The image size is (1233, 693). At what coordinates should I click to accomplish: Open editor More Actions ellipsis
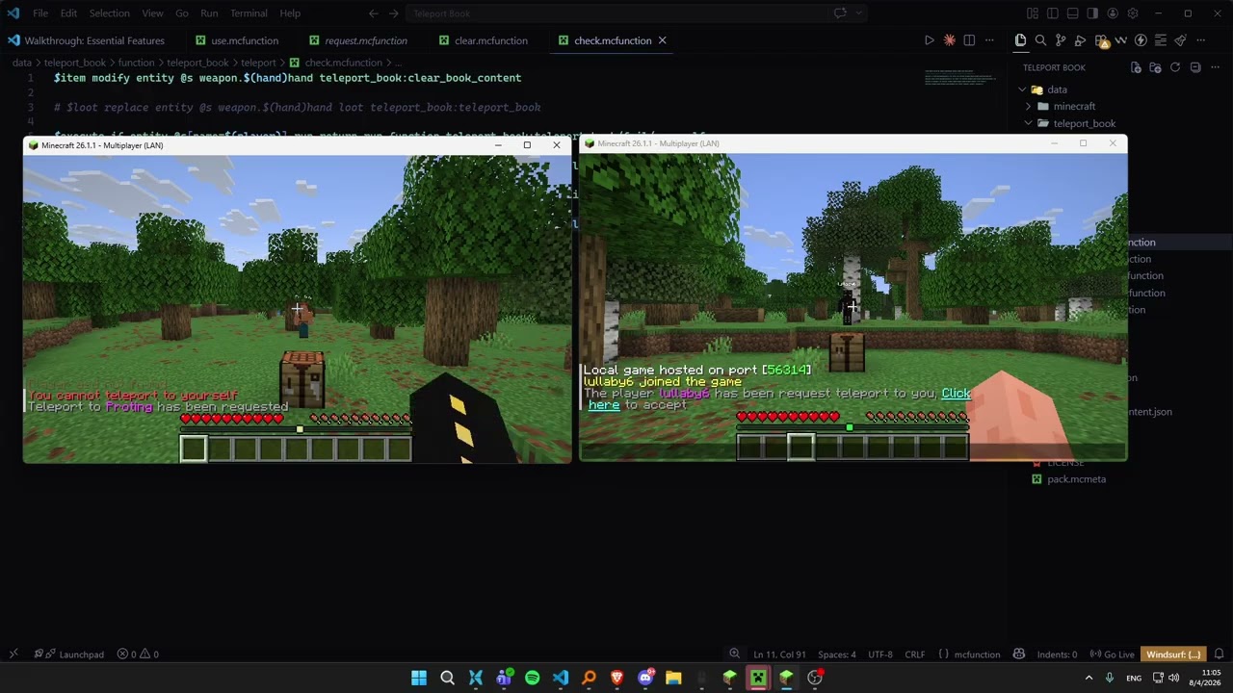click(x=989, y=40)
